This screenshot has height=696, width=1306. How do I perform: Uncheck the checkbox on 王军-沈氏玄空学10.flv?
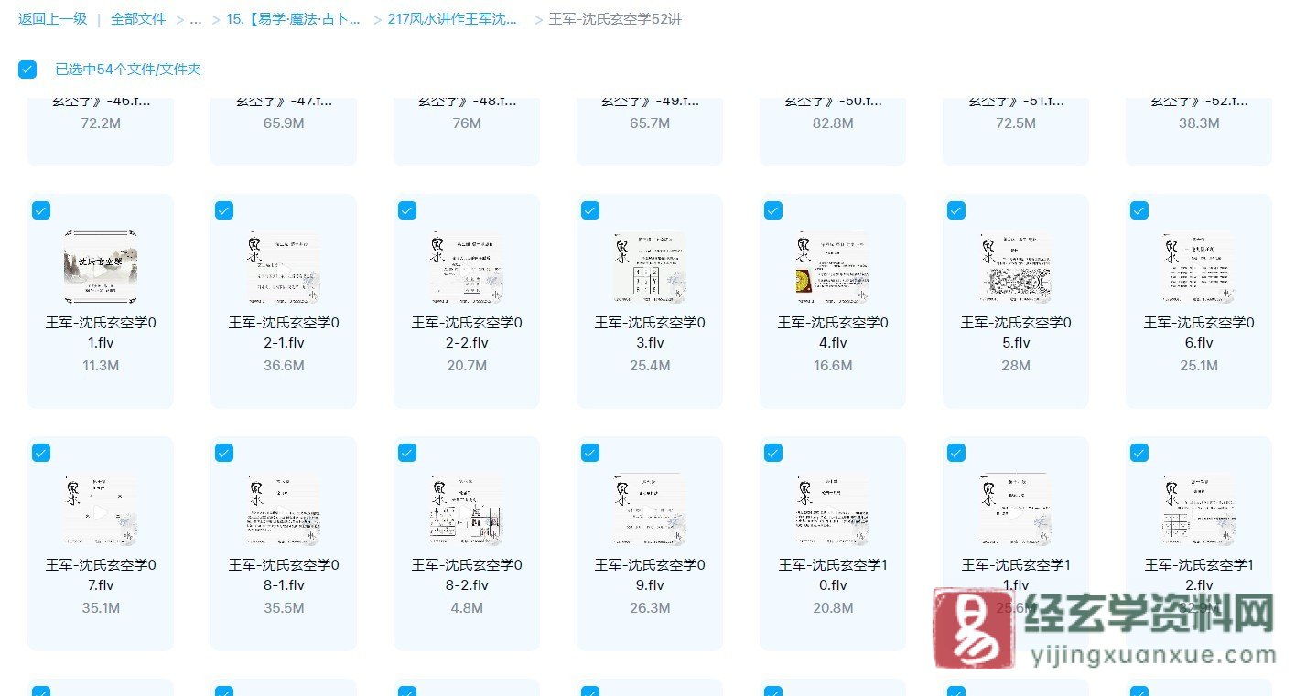click(x=773, y=453)
